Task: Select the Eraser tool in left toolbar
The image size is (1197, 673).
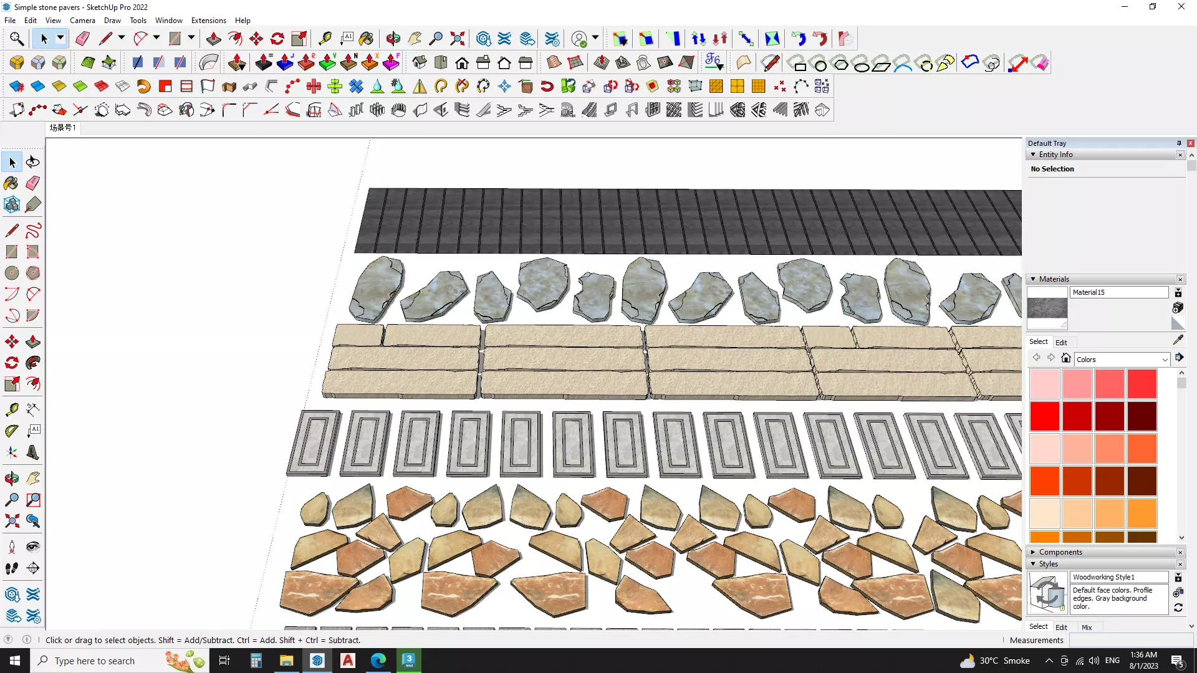Action: pyautogui.click(x=33, y=183)
